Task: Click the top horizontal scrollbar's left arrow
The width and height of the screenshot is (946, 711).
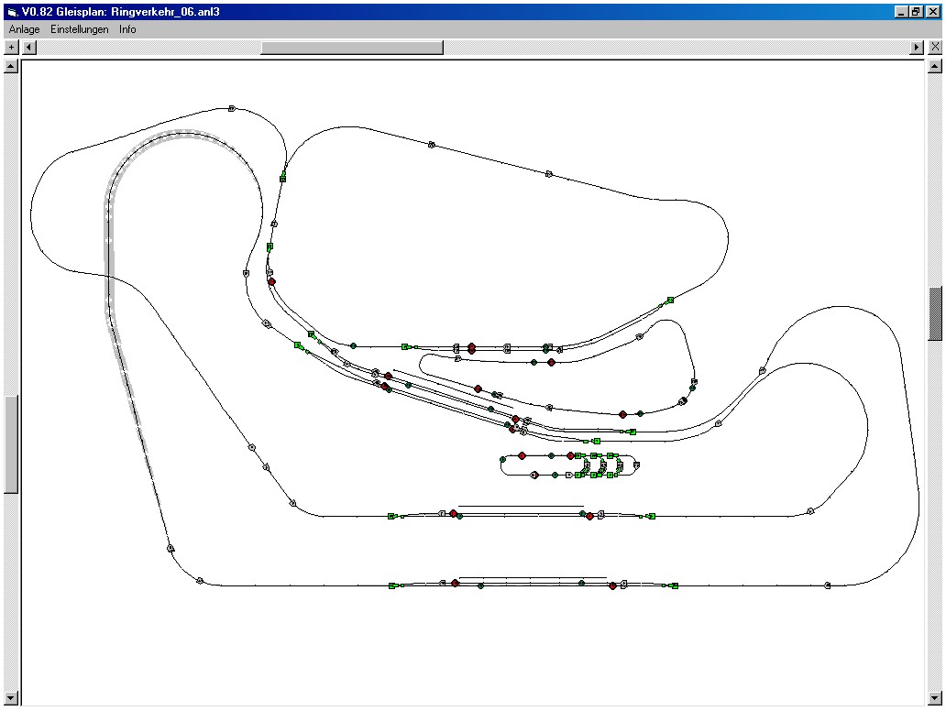Action: (29, 47)
